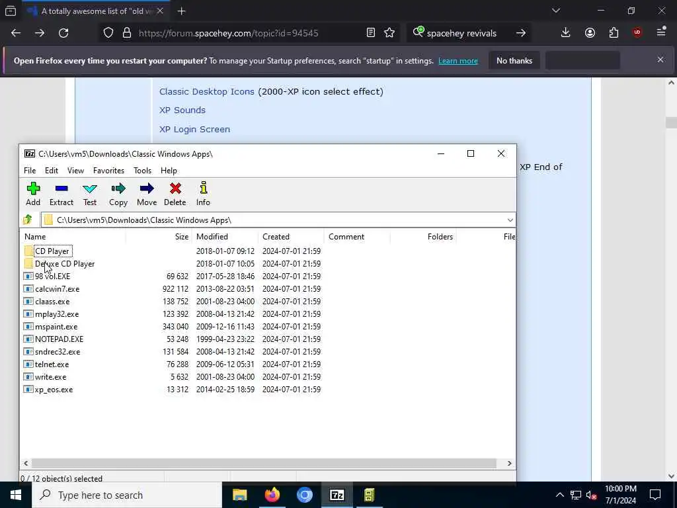Click the red Delete toolbar icon
This screenshot has width=677, height=508.
pyautogui.click(x=175, y=194)
